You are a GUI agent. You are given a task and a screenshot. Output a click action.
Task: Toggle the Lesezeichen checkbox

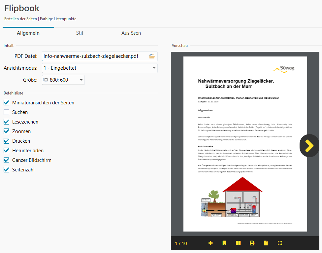[7, 122]
